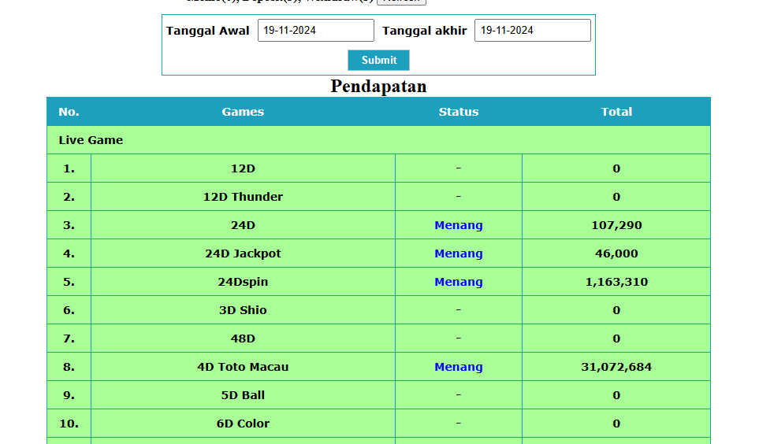This screenshot has width=759, height=444.
Task: Click the Tanggal Awal label
Action: click(207, 31)
